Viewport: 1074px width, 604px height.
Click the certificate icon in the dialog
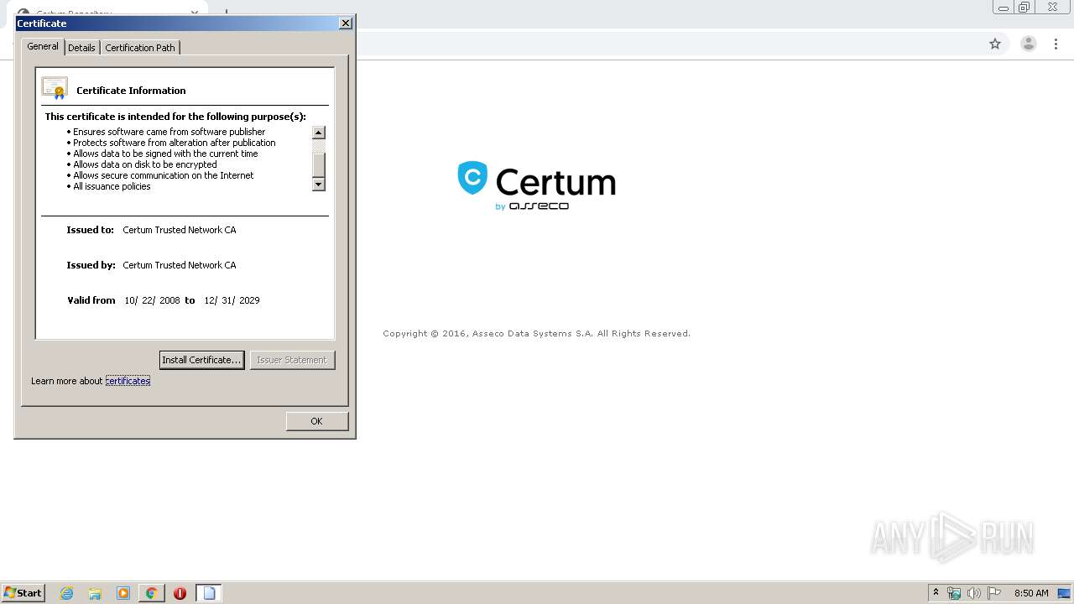coord(55,88)
